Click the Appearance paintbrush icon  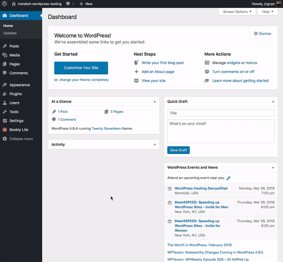pyautogui.click(x=5, y=85)
